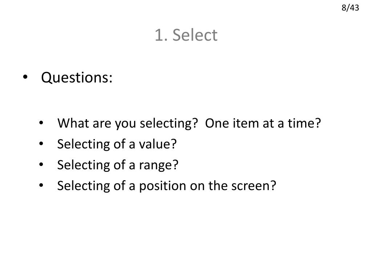The width and height of the screenshot is (372, 279).
Task: Click the bullet dot before 'Questions:'
Action: click(x=25, y=77)
